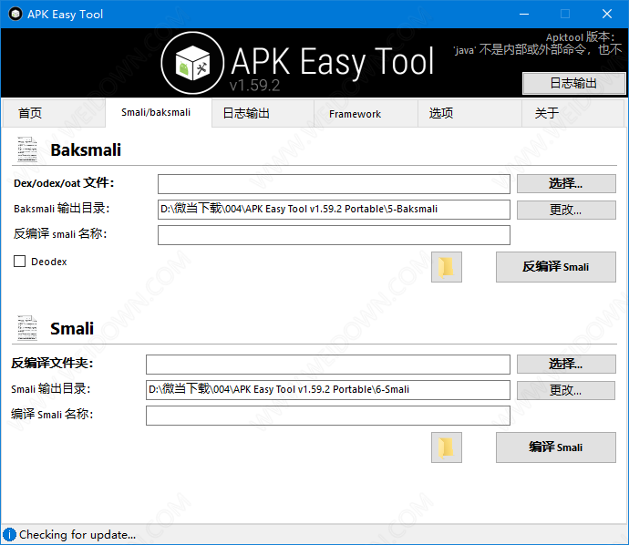The height and width of the screenshot is (545, 629).
Task: Change Baksmali output directory with 更改...
Action: 566,210
